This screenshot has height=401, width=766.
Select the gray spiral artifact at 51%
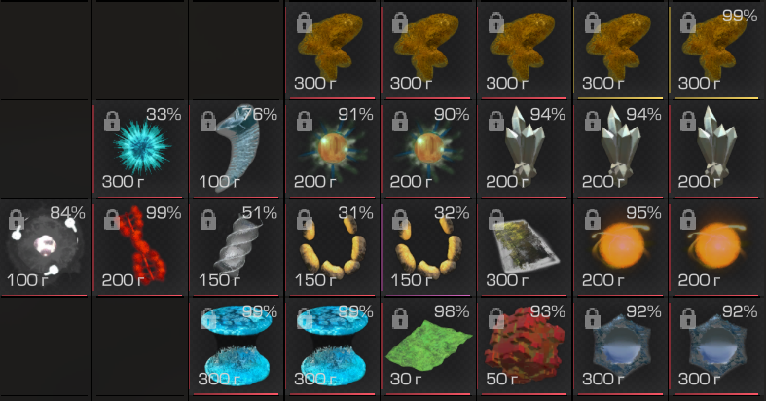pyautogui.click(x=237, y=247)
